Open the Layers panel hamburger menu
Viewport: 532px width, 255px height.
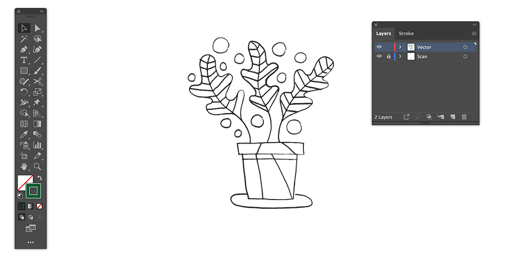pos(474,34)
